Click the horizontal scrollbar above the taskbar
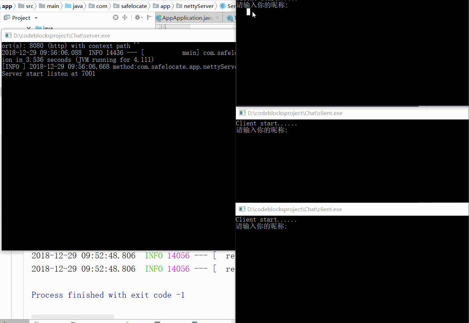Image resolution: width=469 pixels, height=323 pixels. 72,316
